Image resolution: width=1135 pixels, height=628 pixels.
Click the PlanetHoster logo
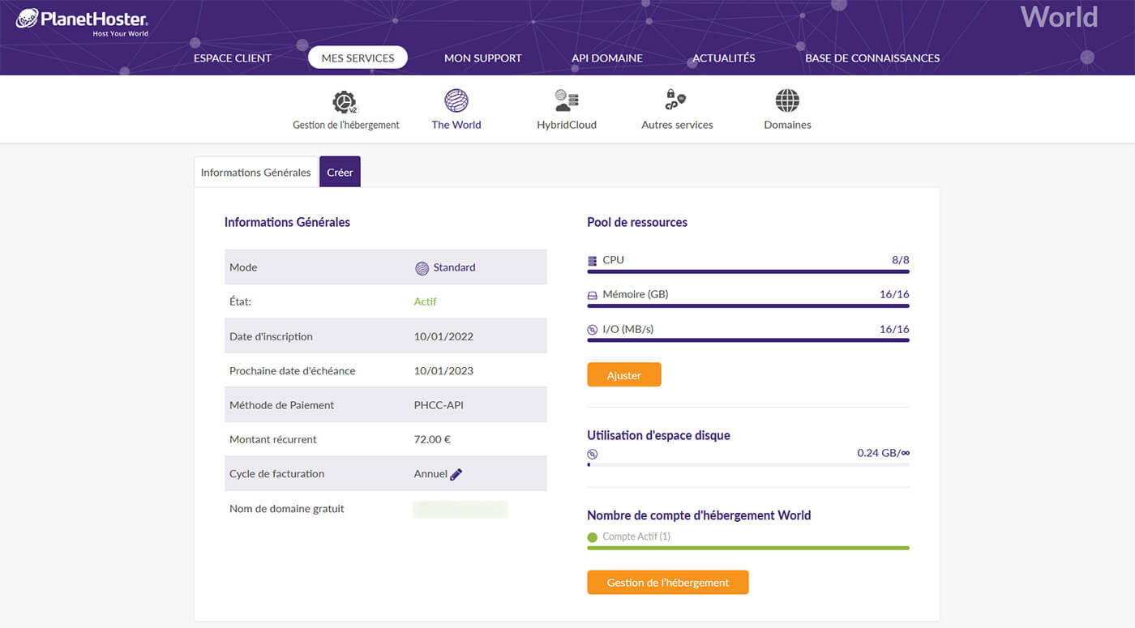pos(82,22)
